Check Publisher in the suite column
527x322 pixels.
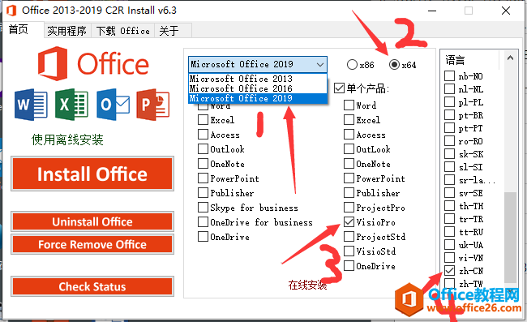point(203,193)
